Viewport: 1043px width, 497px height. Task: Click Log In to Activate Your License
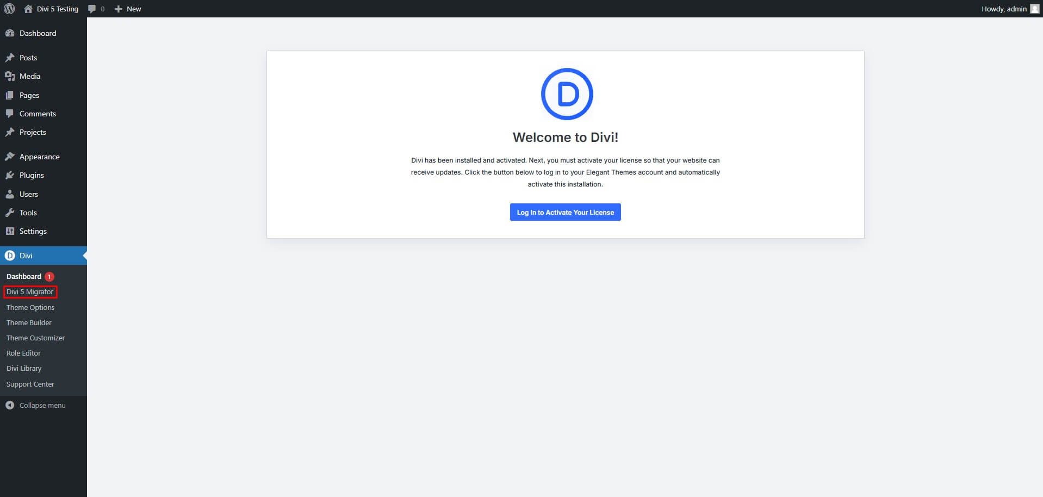point(566,212)
